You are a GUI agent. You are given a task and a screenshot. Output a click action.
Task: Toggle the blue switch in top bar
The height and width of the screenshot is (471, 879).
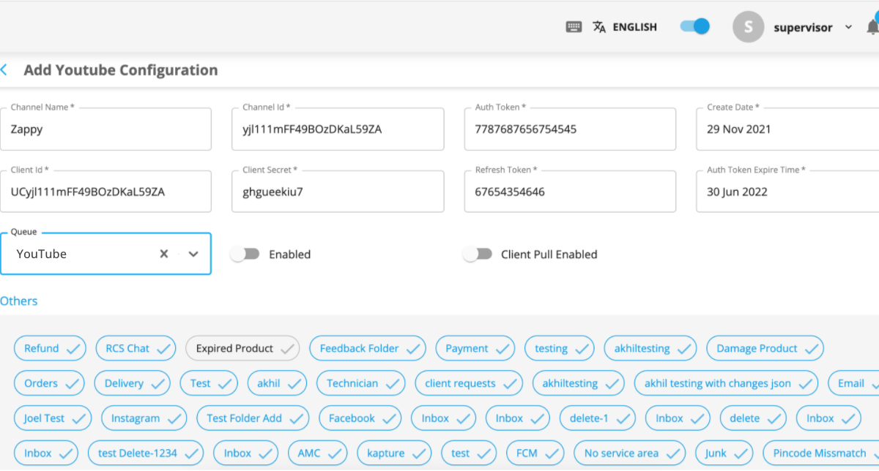(694, 26)
